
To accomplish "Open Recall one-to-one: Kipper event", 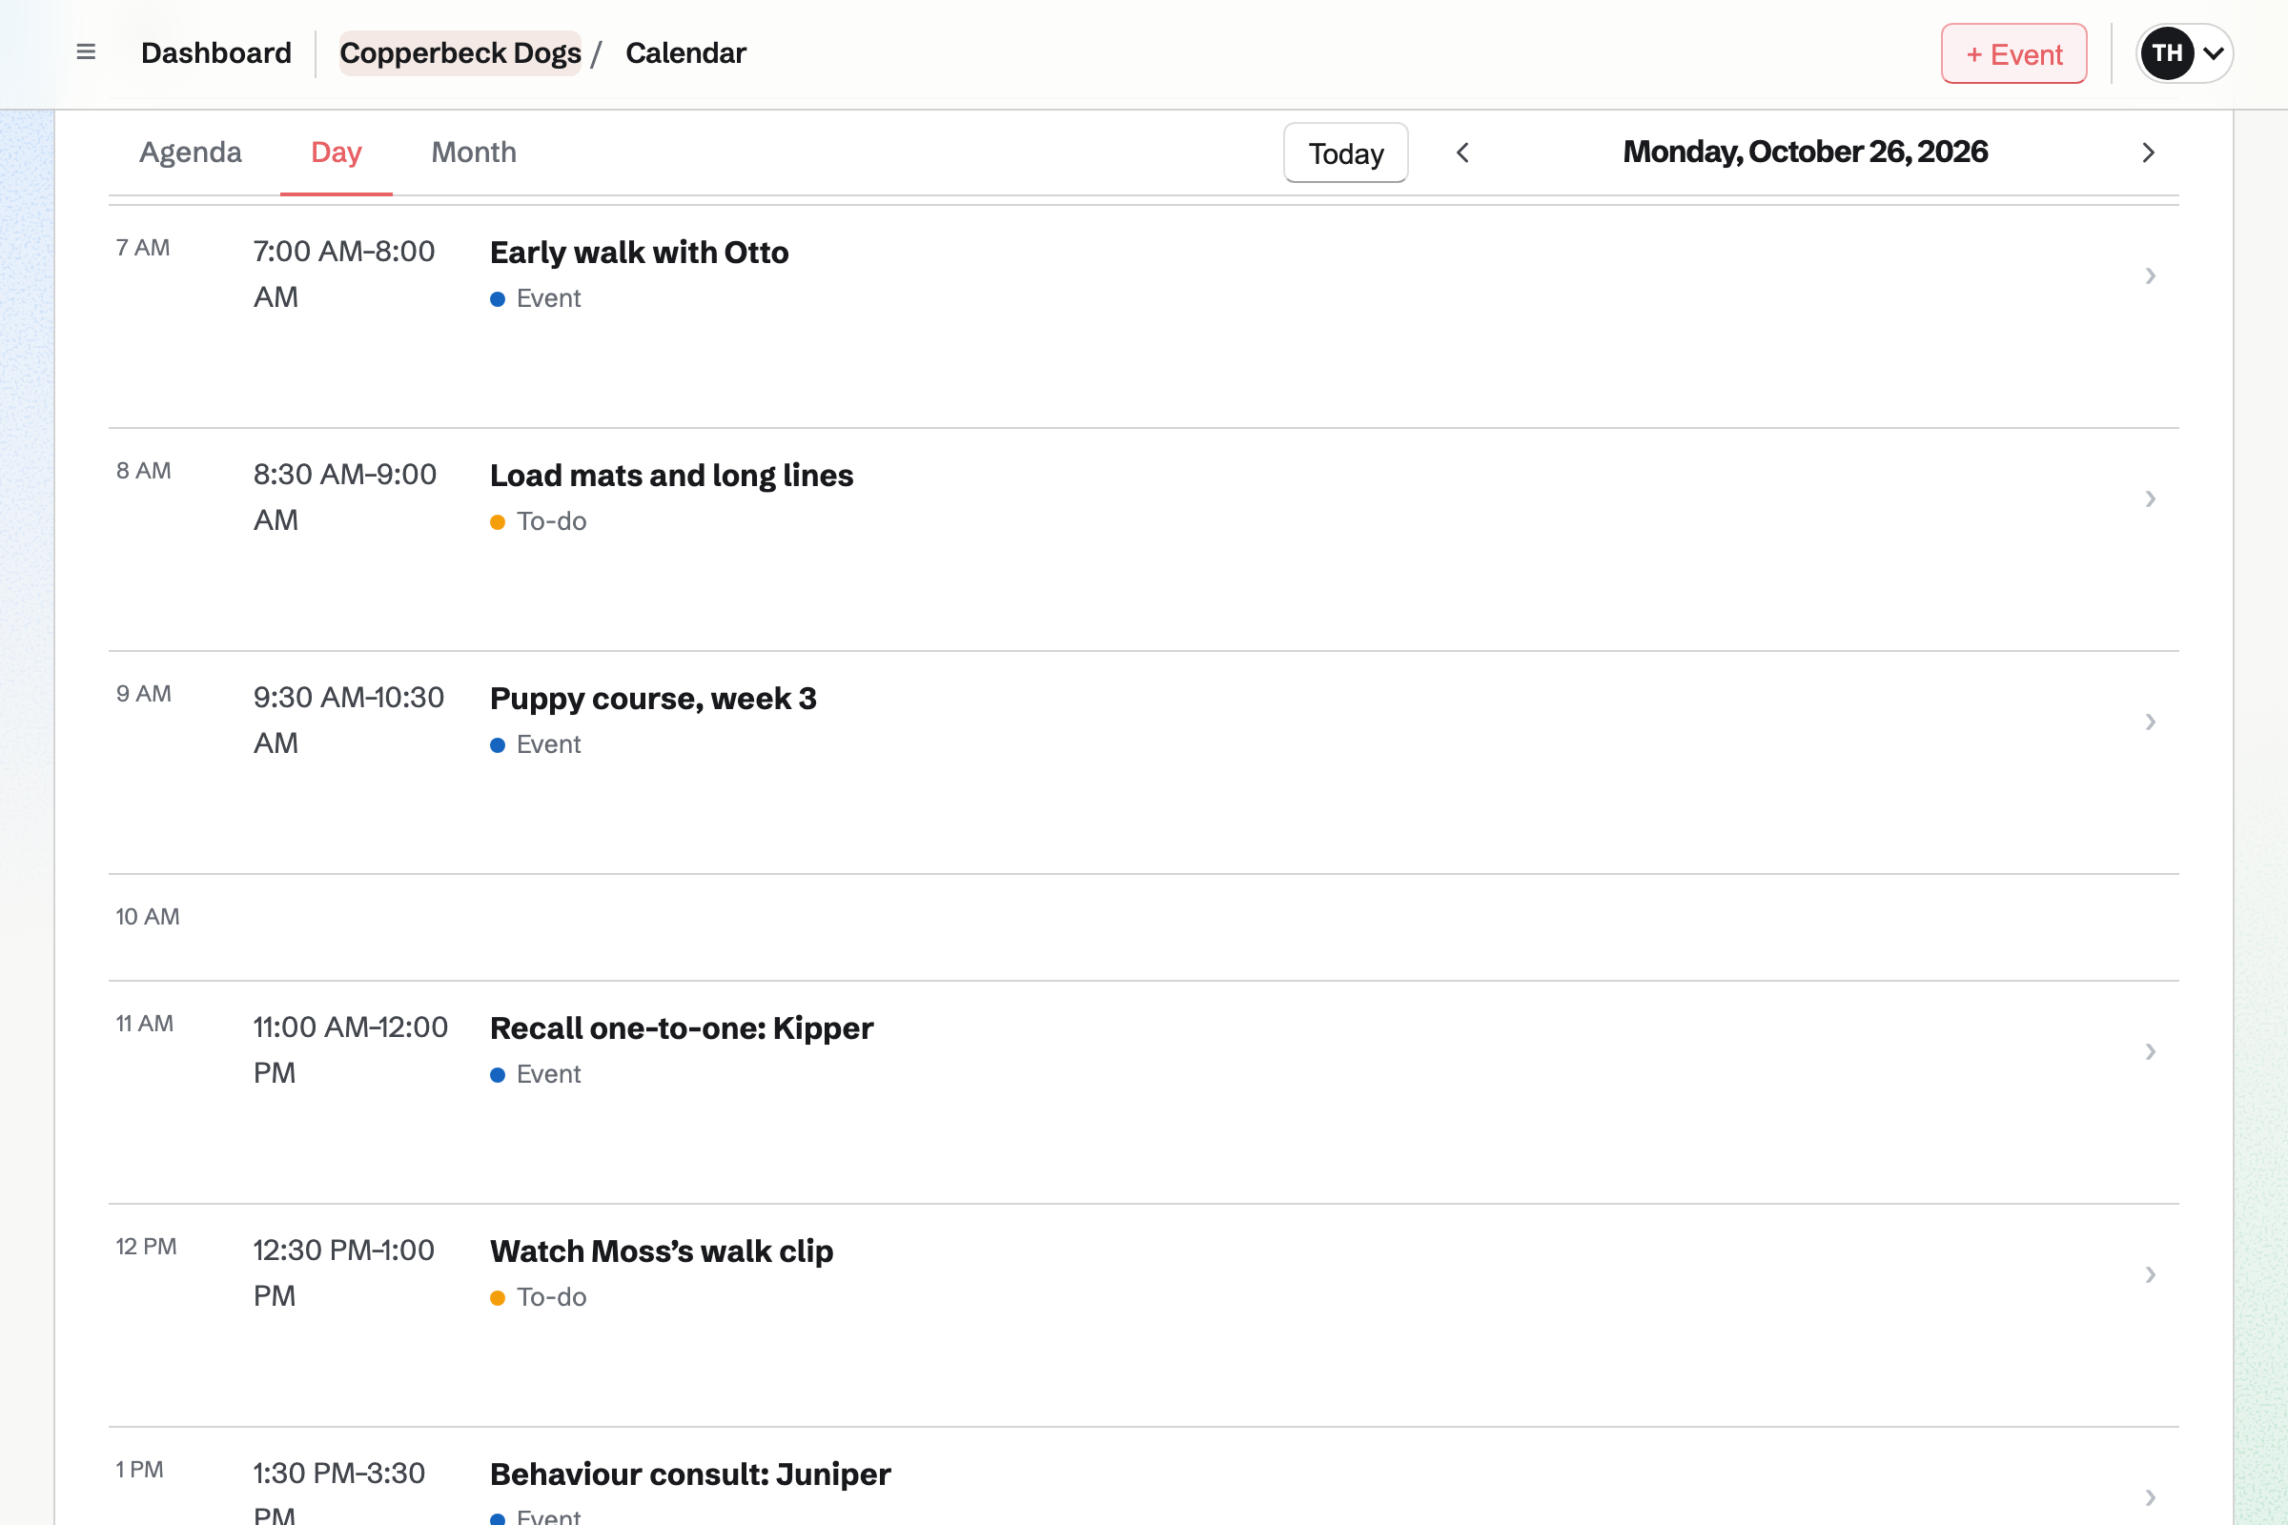I will click(681, 1028).
